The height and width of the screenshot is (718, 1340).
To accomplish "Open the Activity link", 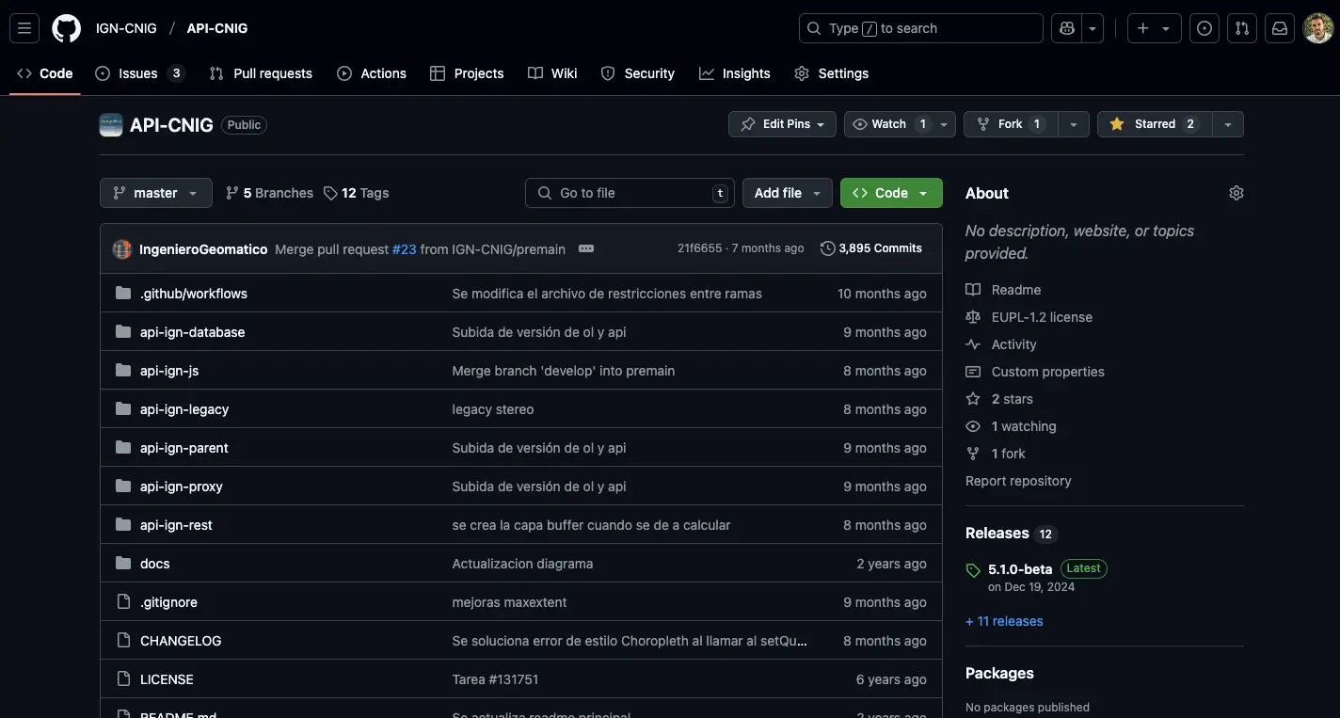I will pos(1001,344).
